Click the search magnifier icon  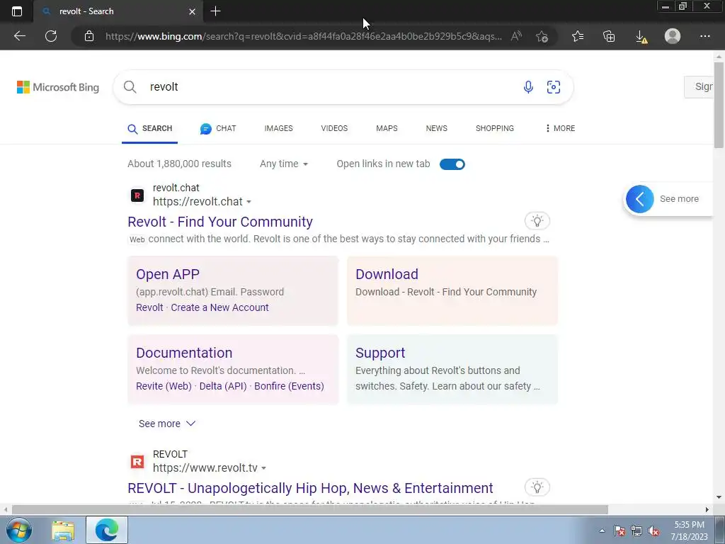pyautogui.click(x=130, y=87)
